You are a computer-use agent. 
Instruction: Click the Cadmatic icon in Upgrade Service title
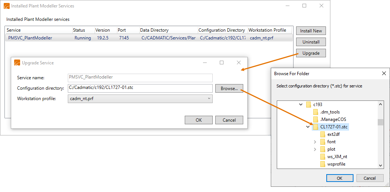(17, 63)
